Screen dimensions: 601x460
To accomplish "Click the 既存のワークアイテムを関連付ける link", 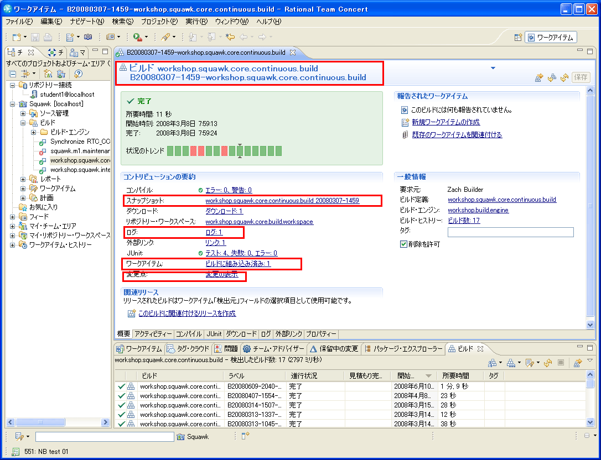I will (x=457, y=135).
